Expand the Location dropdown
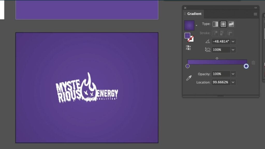This screenshot has width=265, height=149. pos(233,82)
